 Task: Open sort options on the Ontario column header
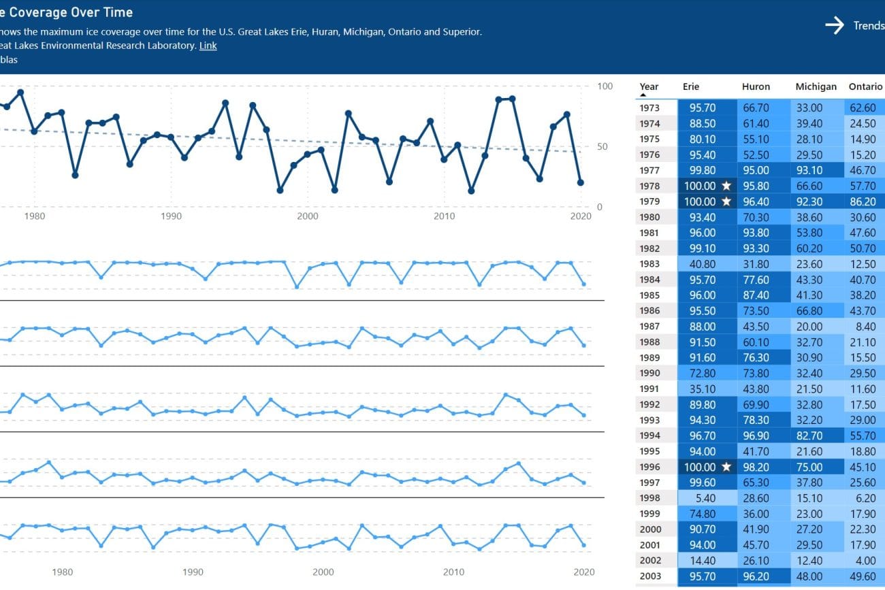(x=865, y=86)
